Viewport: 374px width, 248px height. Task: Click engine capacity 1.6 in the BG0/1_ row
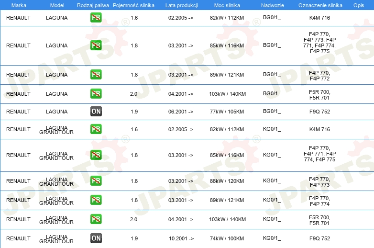click(134, 18)
